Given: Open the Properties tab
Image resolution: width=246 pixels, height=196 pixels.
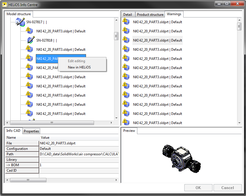Looking at the screenshot, I should 31,131.
